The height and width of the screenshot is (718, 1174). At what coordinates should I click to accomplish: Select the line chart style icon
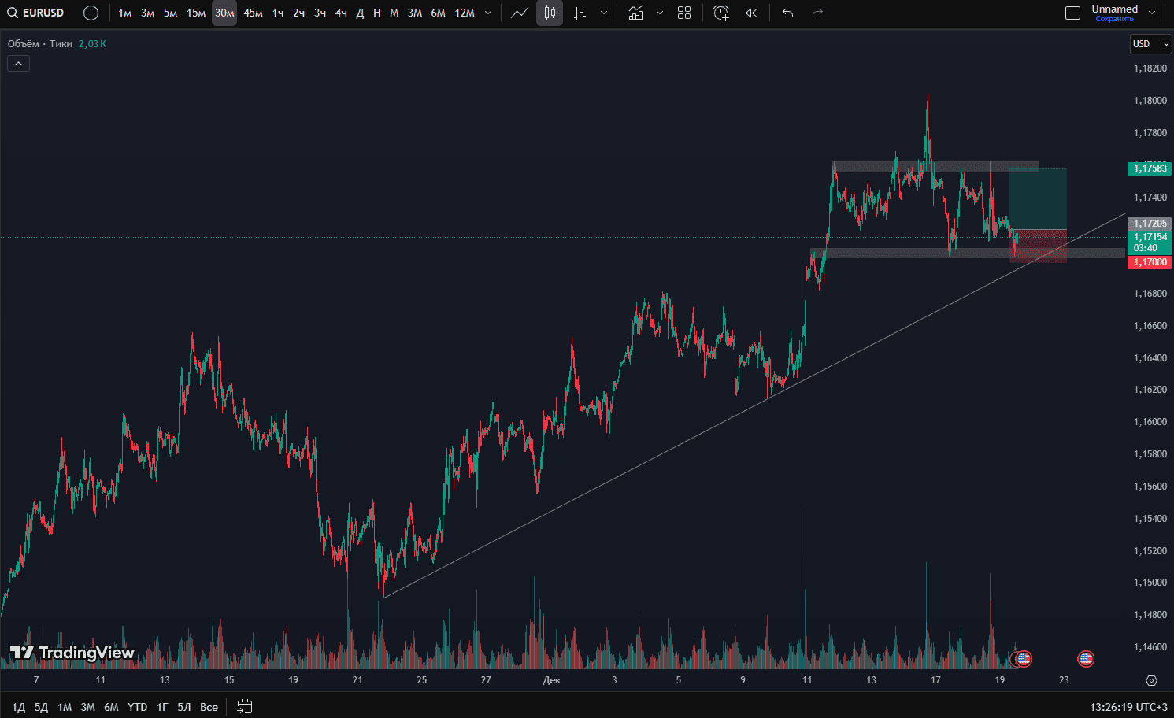pyautogui.click(x=519, y=13)
